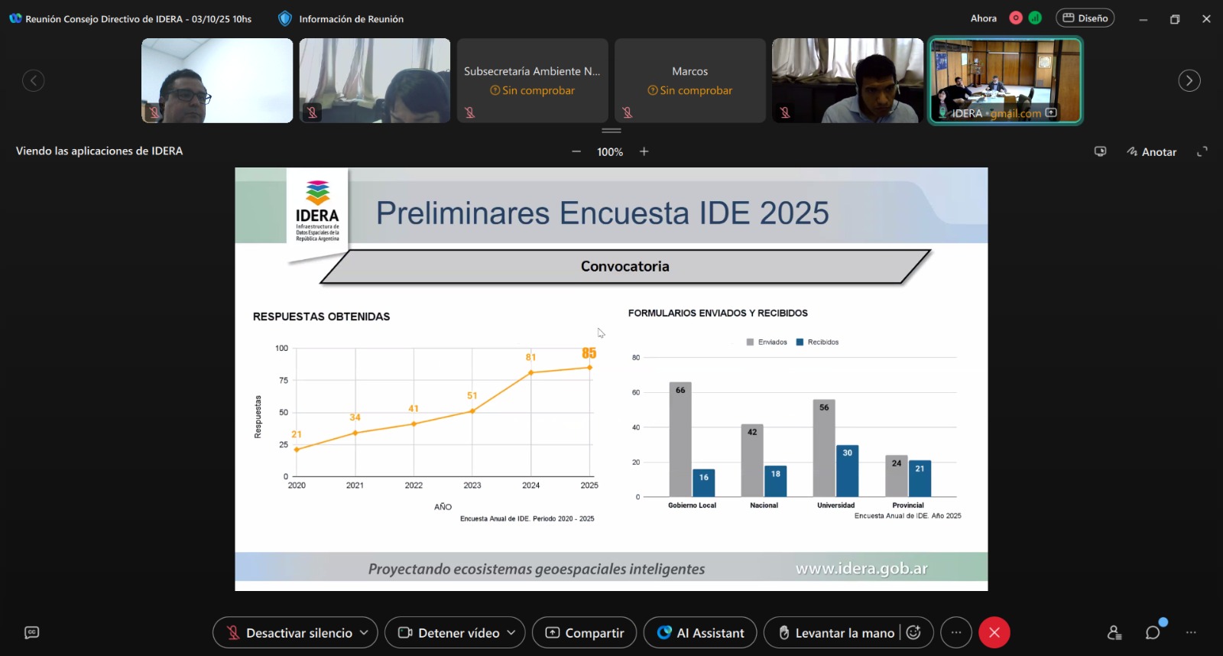This screenshot has width=1223, height=656.
Task: Open the chat panel icon
Action: (x=1153, y=632)
